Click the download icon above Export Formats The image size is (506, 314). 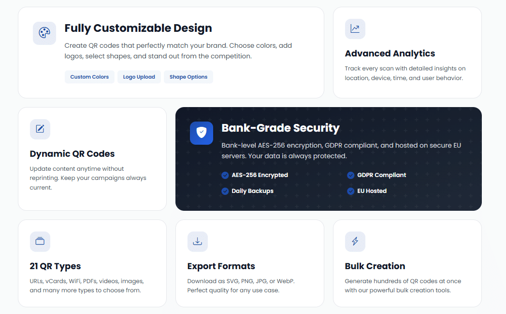click(198, 241)
